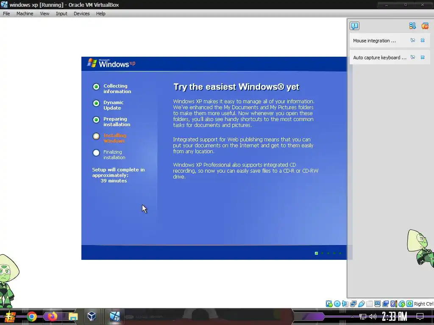
Task: Click the Finalizing installation step indicator
Action: tap(96, 152)
